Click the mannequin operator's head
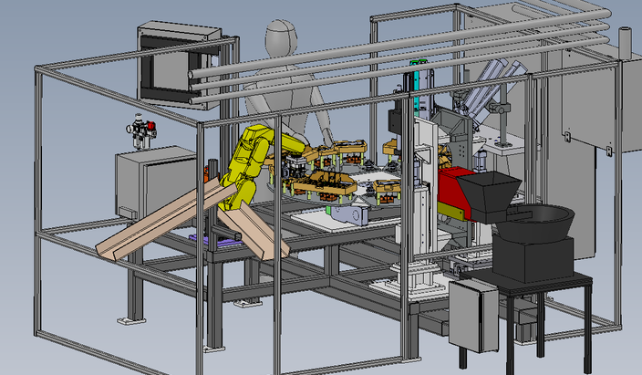The image size is (642, 375). (281, 37)
